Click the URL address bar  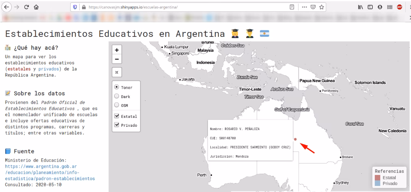click(183, 7)
